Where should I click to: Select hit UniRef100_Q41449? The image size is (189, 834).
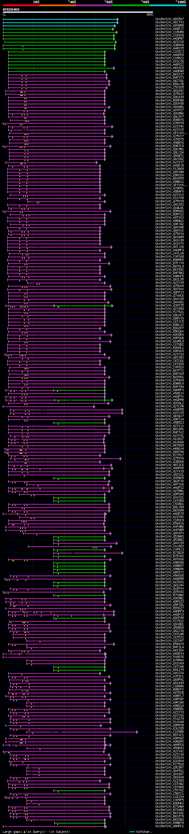(x=170, y=683)
